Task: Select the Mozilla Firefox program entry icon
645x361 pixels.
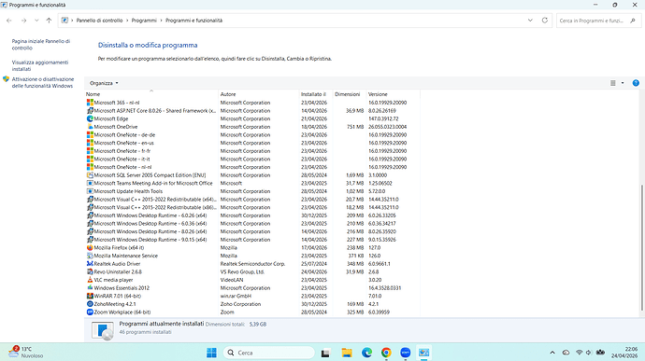Action: [90, 247]
